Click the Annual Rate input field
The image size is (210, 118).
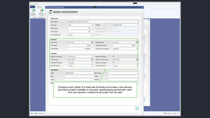80,49
